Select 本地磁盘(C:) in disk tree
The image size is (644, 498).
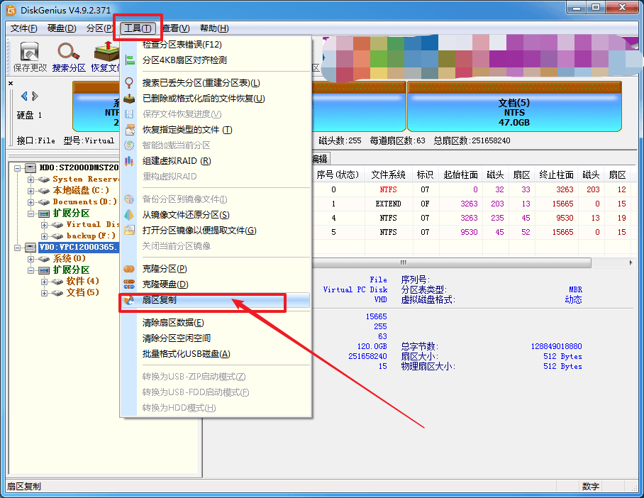click(81, 190)
